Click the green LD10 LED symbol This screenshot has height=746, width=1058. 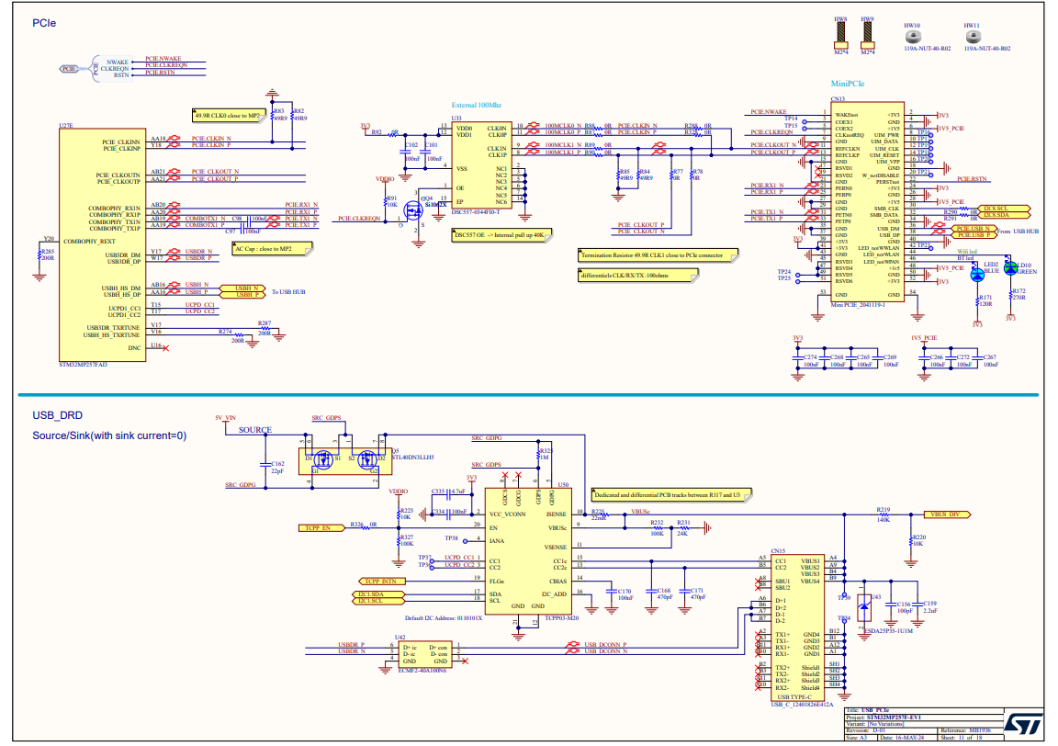click(1010, 268)
